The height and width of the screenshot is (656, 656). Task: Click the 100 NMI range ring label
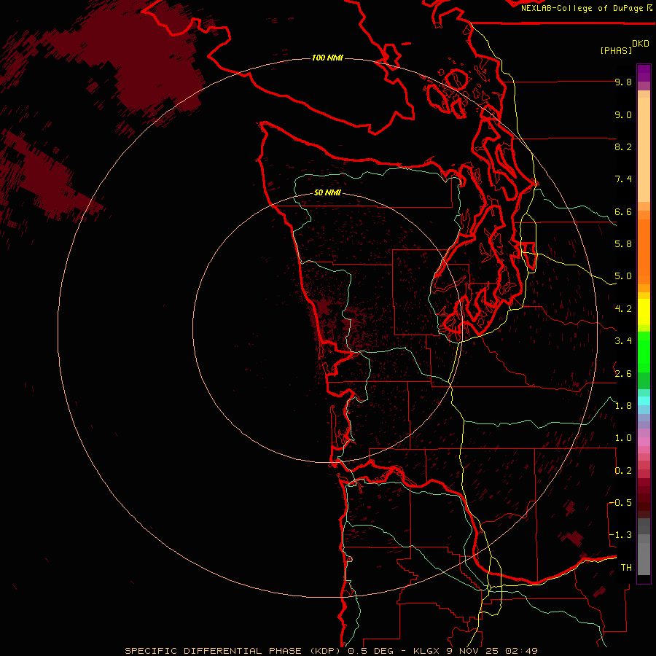pyautogui.click(x=327, y=58)
